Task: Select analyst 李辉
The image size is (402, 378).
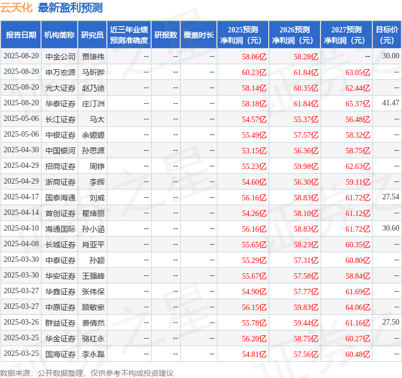Action: tap(97, 181)
